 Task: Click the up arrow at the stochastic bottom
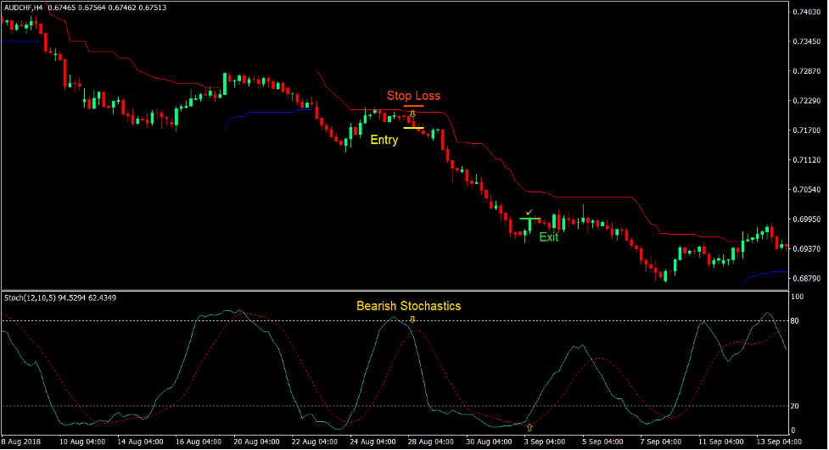529,428
